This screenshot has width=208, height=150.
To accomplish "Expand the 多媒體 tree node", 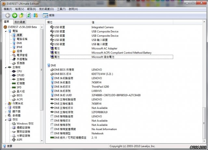I will 6,116.
